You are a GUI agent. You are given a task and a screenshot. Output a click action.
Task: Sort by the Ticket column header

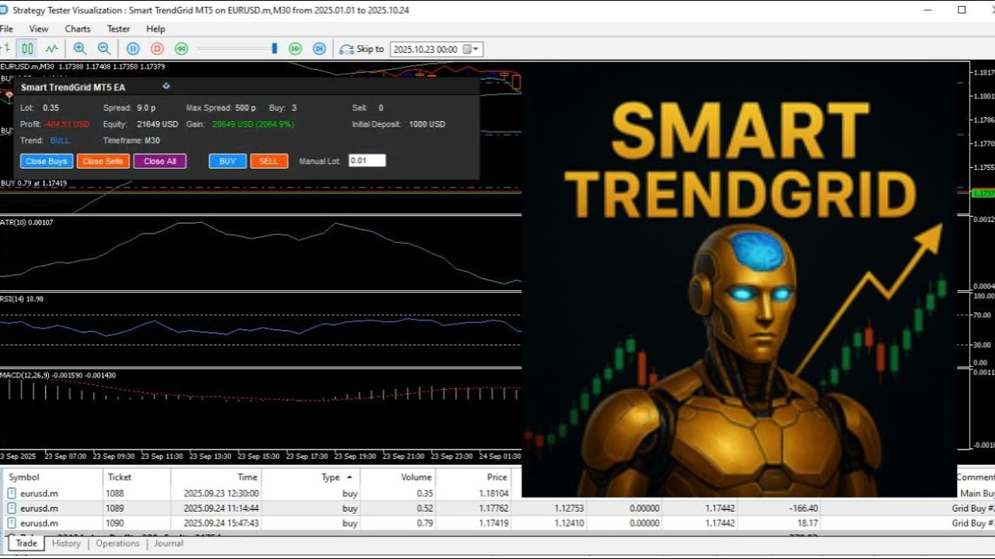coord(137,477)
